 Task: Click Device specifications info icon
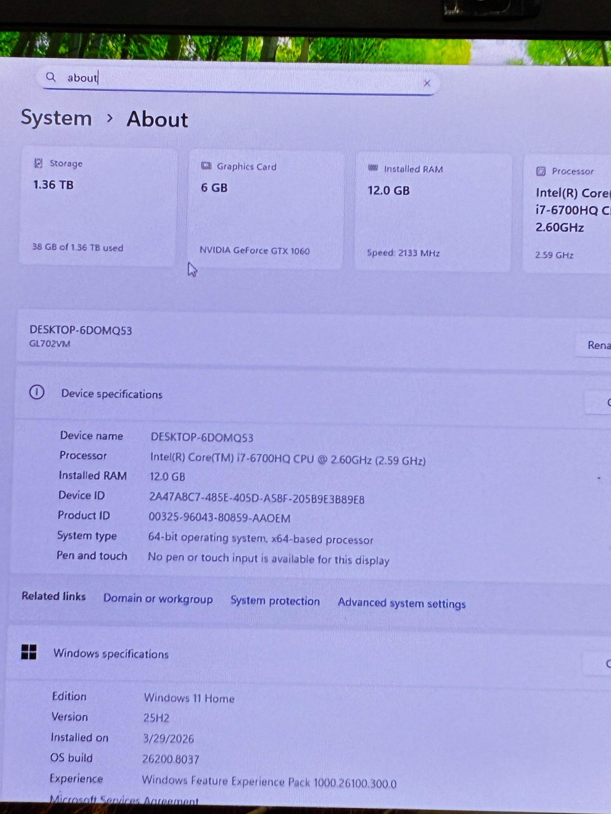click(x=37, y=392)
